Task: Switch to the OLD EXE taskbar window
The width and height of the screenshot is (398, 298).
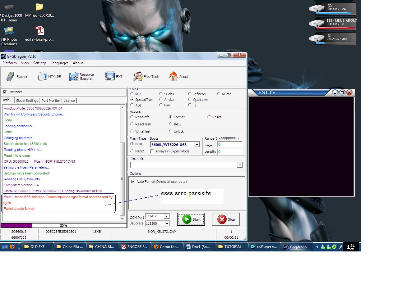Action: pos(37,247)
